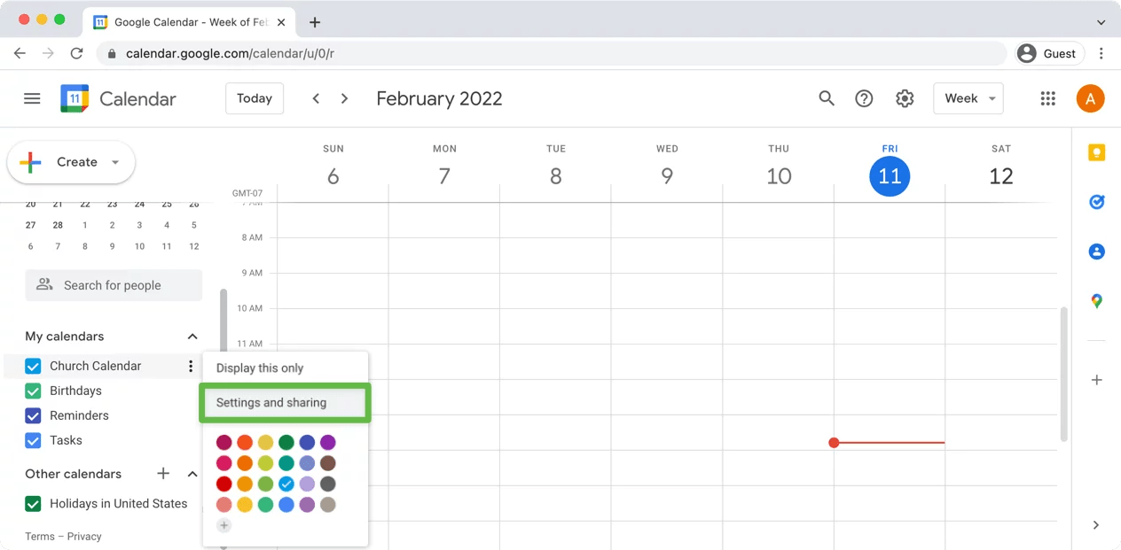Open Google Keep from the side panel
Viewport: 1121px width, 550px height.
(x=1097, y=152)
